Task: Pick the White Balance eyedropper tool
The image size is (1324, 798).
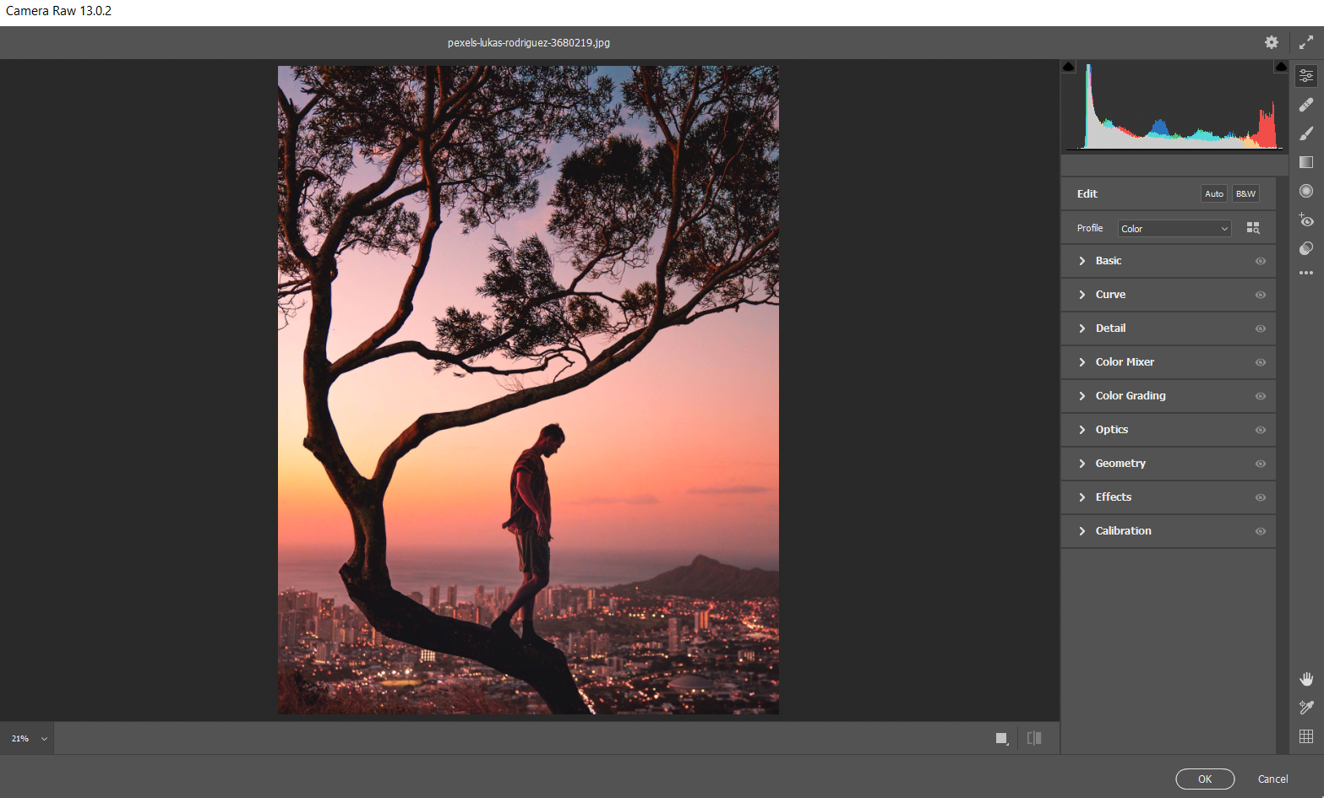Action: pos(1305,707)
